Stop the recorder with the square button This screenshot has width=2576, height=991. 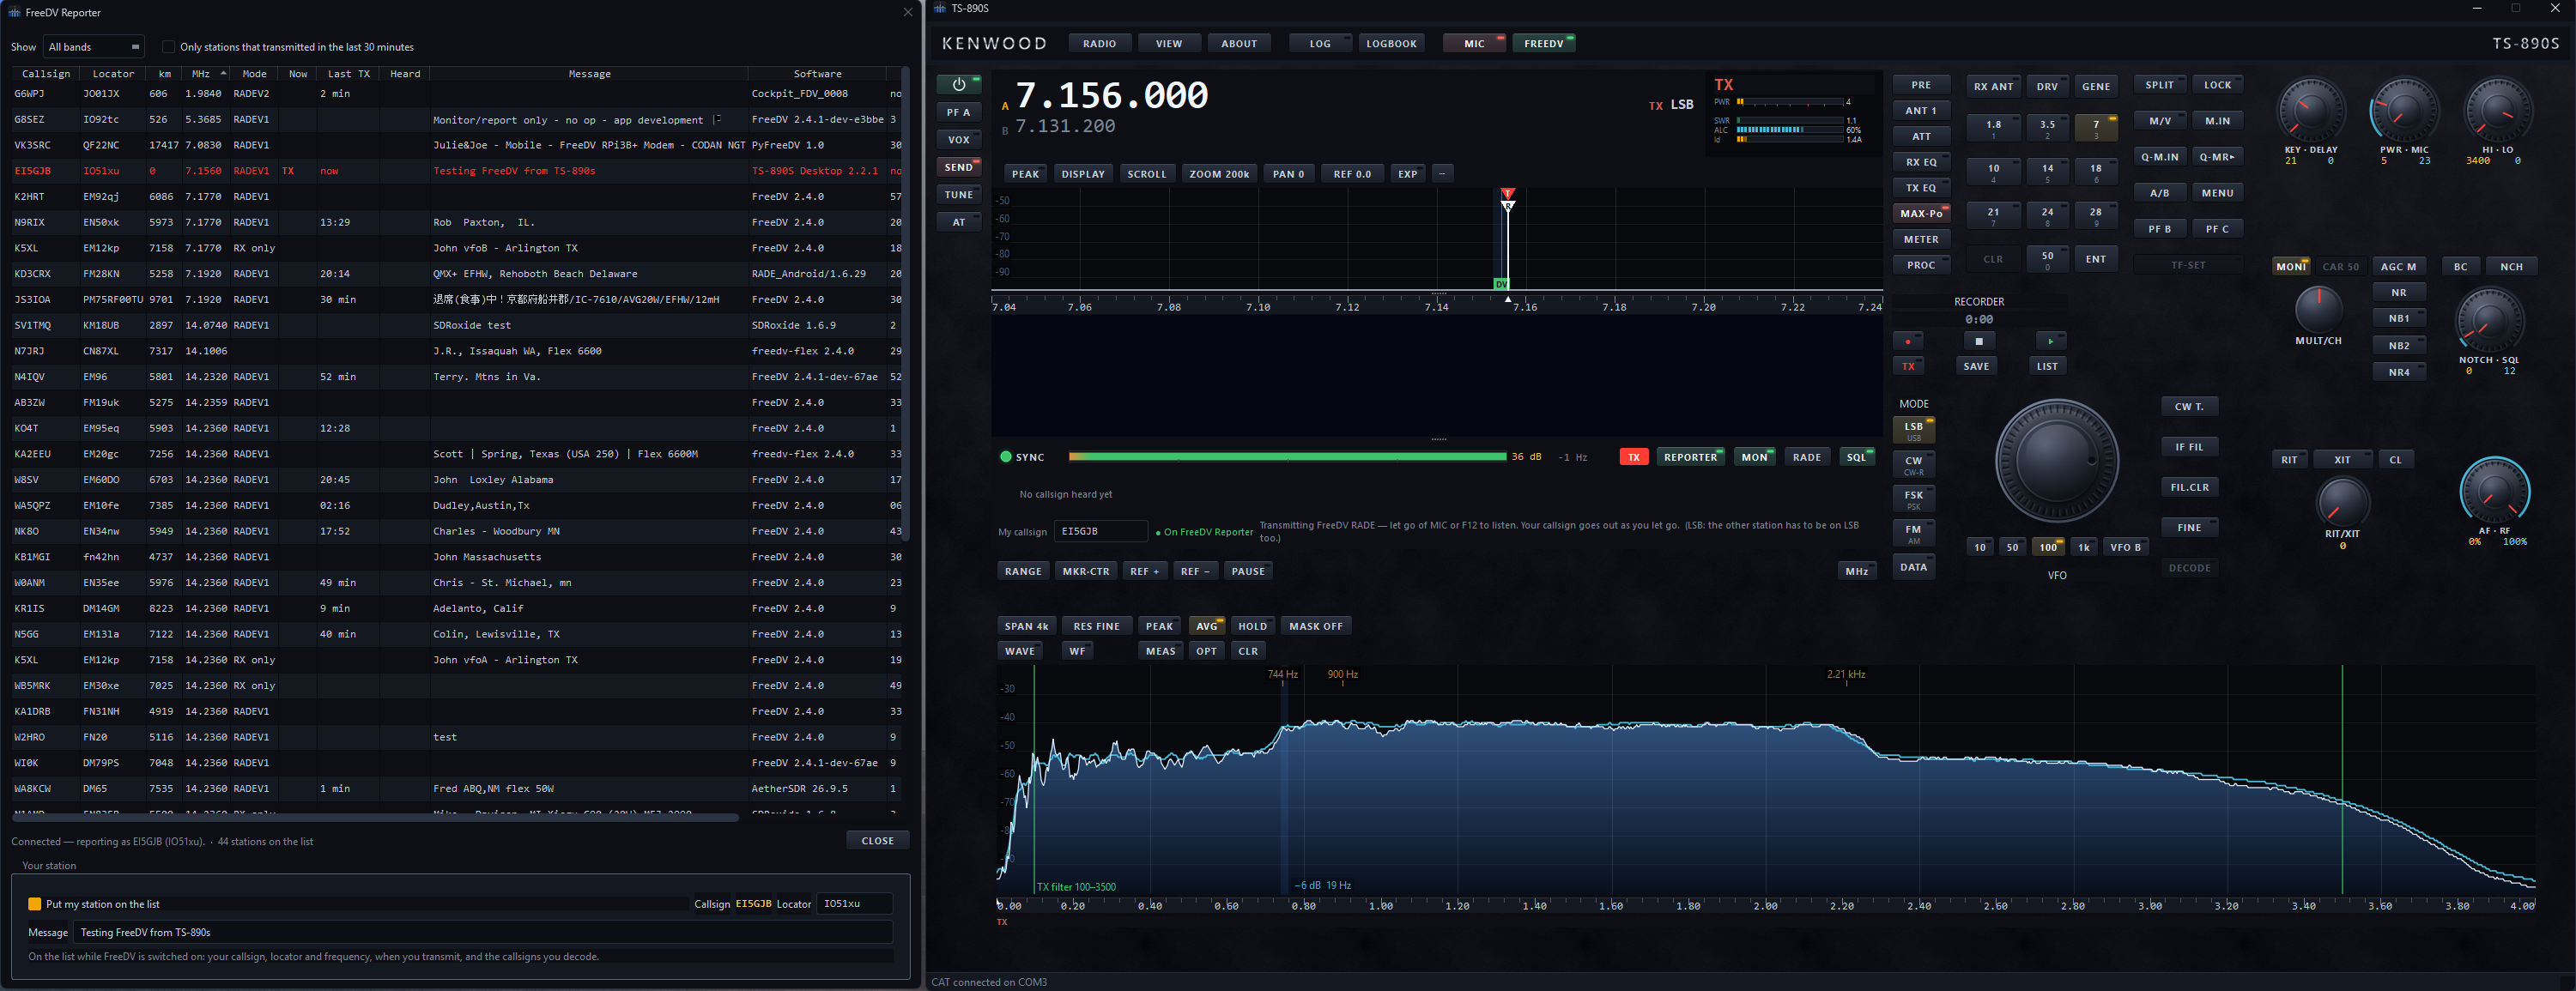click(x=1978, y=341)
